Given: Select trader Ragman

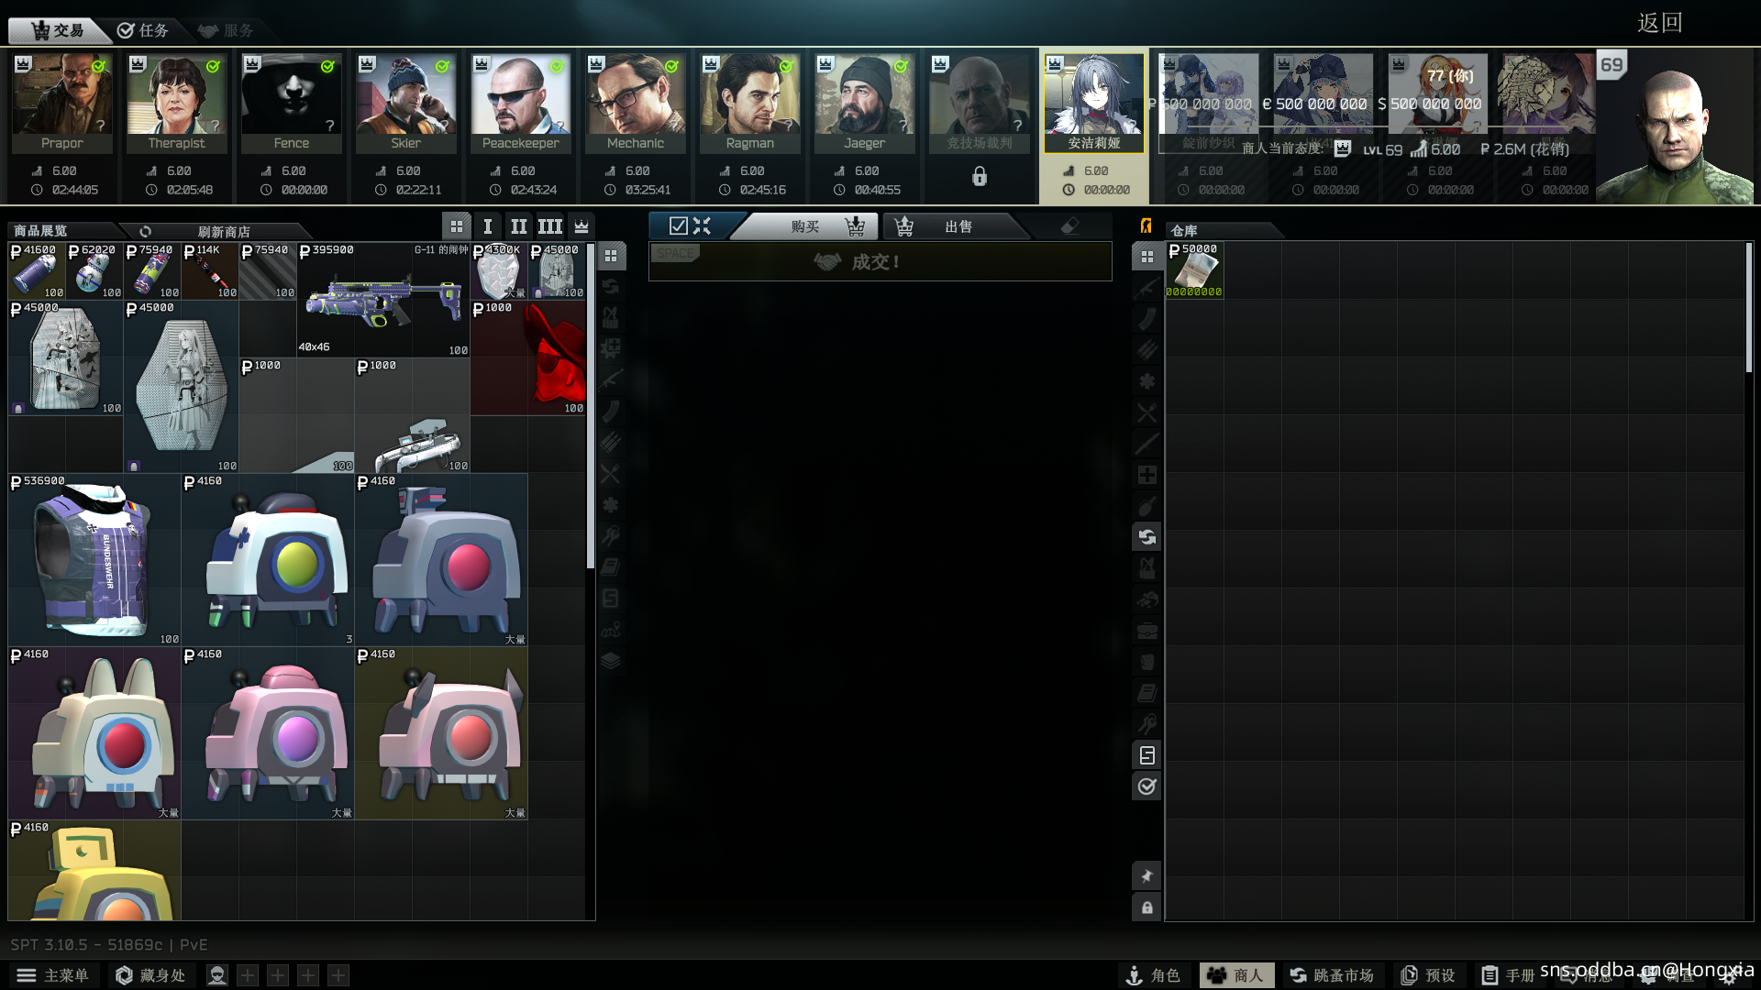Looking at the screenshot, I should point(750,103).
